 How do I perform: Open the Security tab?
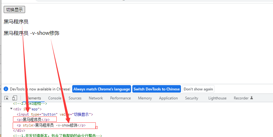tap(192, 98)
